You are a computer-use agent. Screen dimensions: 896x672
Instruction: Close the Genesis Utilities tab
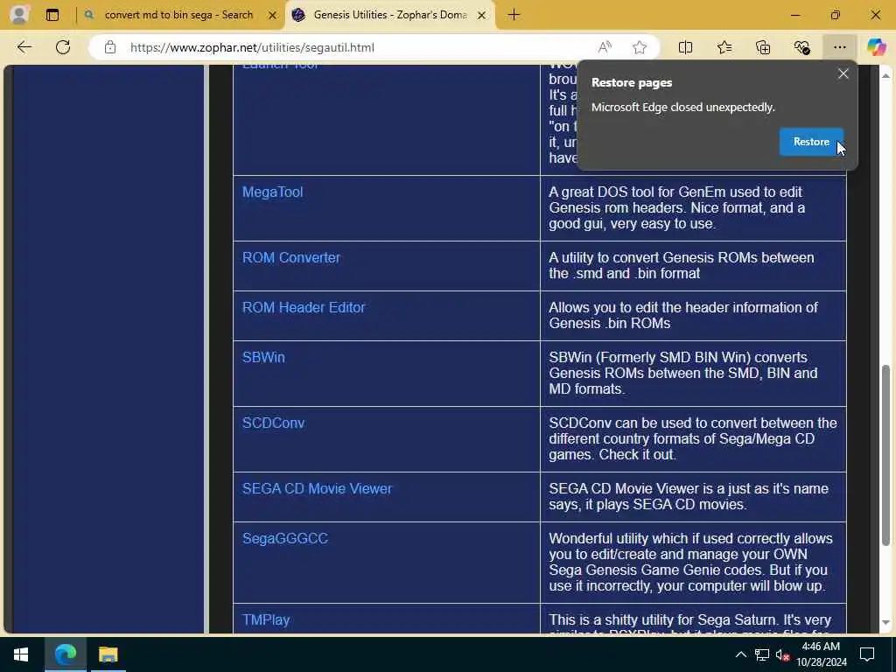click(x=482, y=16)
